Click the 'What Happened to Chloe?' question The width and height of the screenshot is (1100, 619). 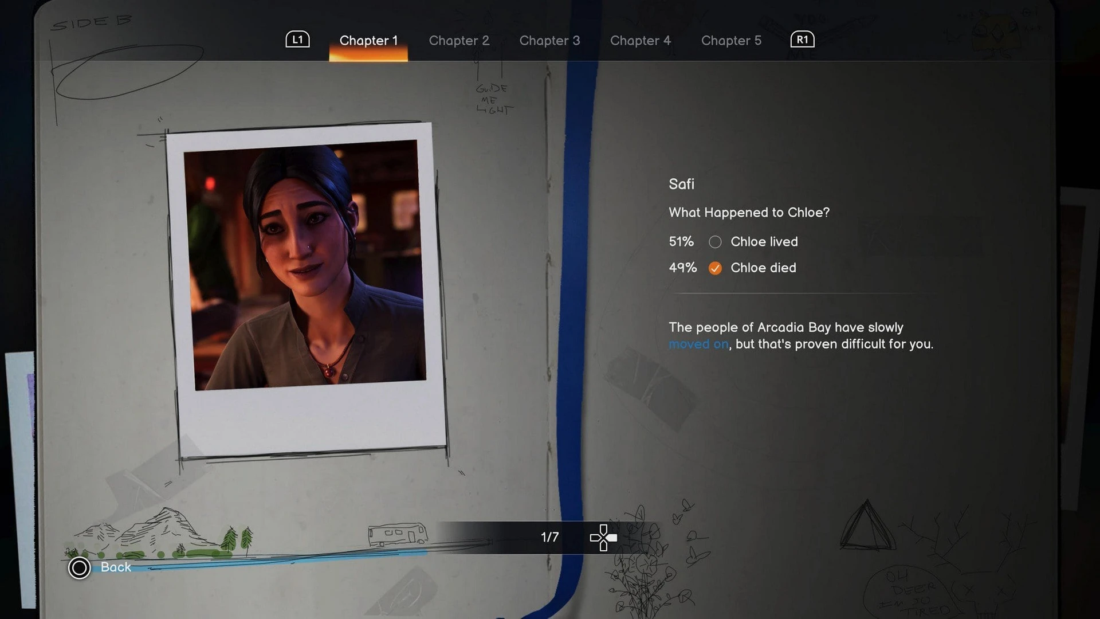(x=749, y=213)
